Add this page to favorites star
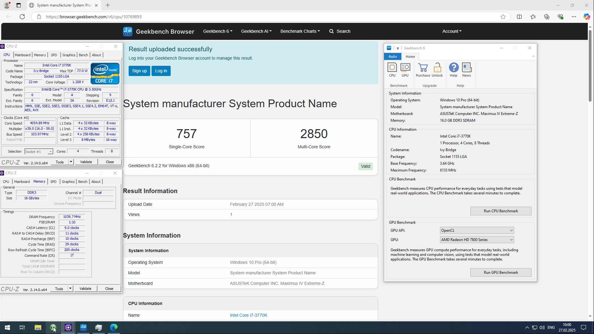 click(x=503, y=17)
